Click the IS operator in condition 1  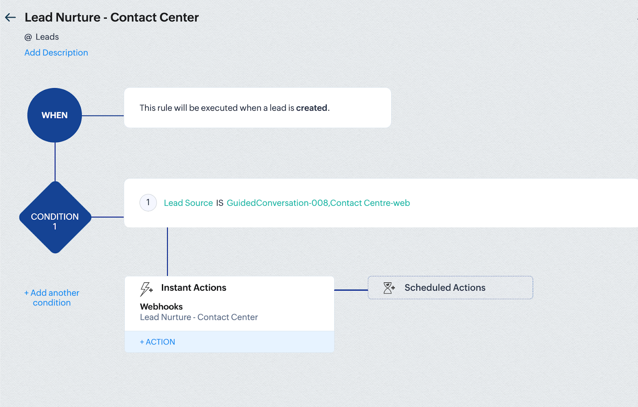tap(220, 203)
